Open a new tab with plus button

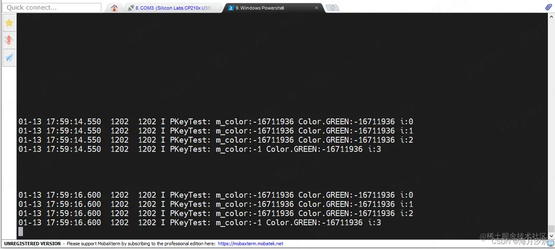(332, 8)
